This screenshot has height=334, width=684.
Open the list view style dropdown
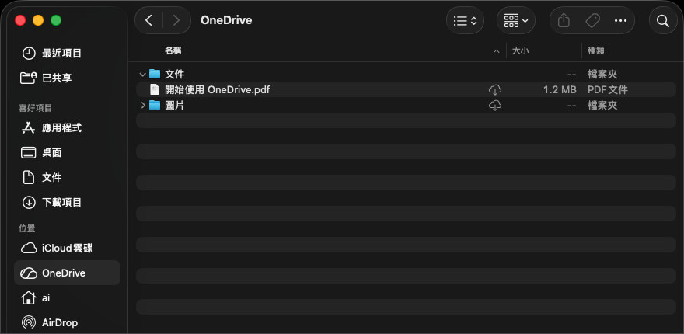click(465, 21)
